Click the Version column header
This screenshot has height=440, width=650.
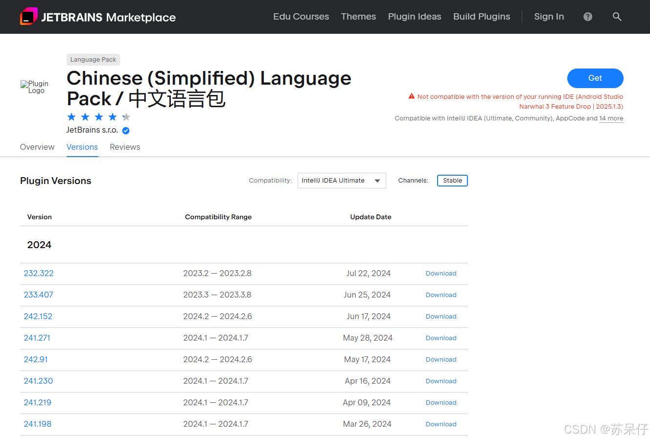(x=40, y=217)
